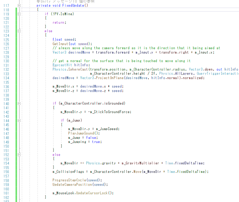Collapse the isGrounded if block
Screen dimensions: 239x202
[19, 103]
